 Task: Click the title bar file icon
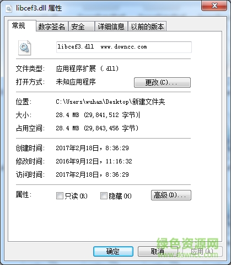(9, 8)
